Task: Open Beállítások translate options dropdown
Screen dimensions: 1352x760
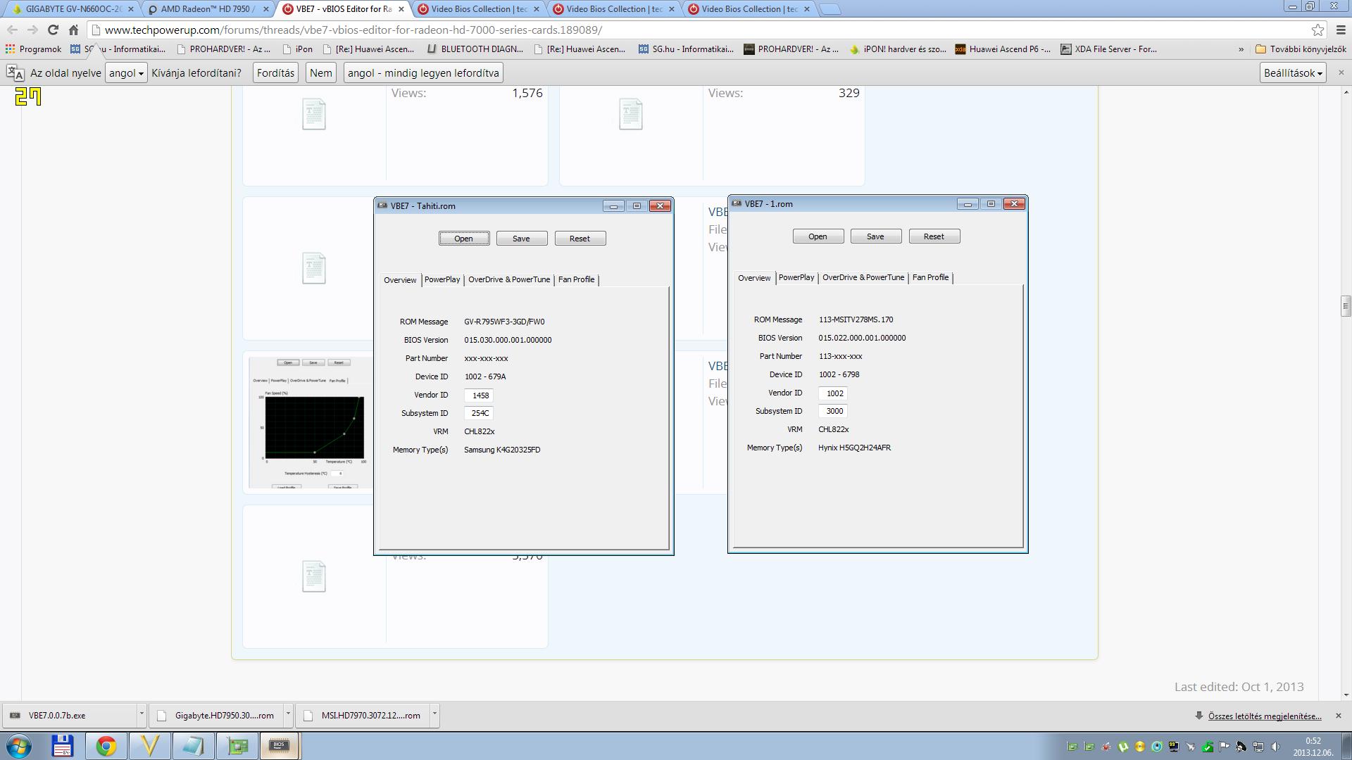Action: [1293, 73]
